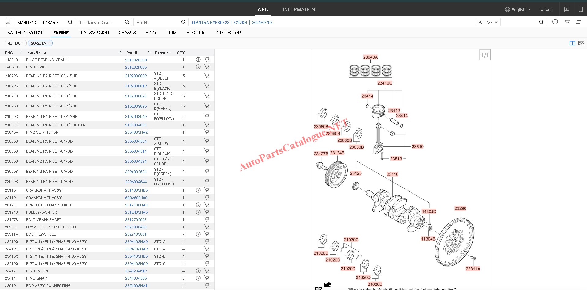Screen dimensions: 587x290
Task: Click the notice alert icon near the cart
Action: point(555,22)
